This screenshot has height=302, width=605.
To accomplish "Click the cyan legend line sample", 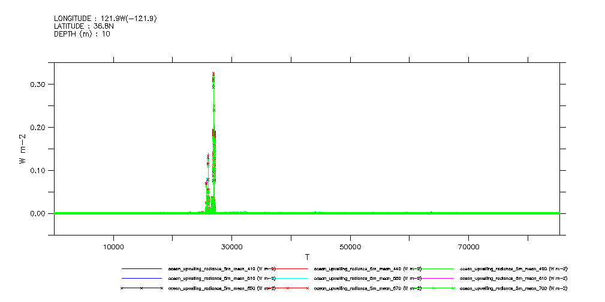I will pos(287,279).
